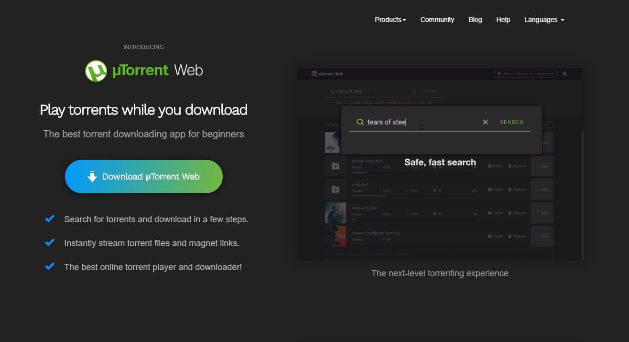Open Folder for sintel.mp4
Viewport: 629px width, 342px height.
(x=495, y=189)
